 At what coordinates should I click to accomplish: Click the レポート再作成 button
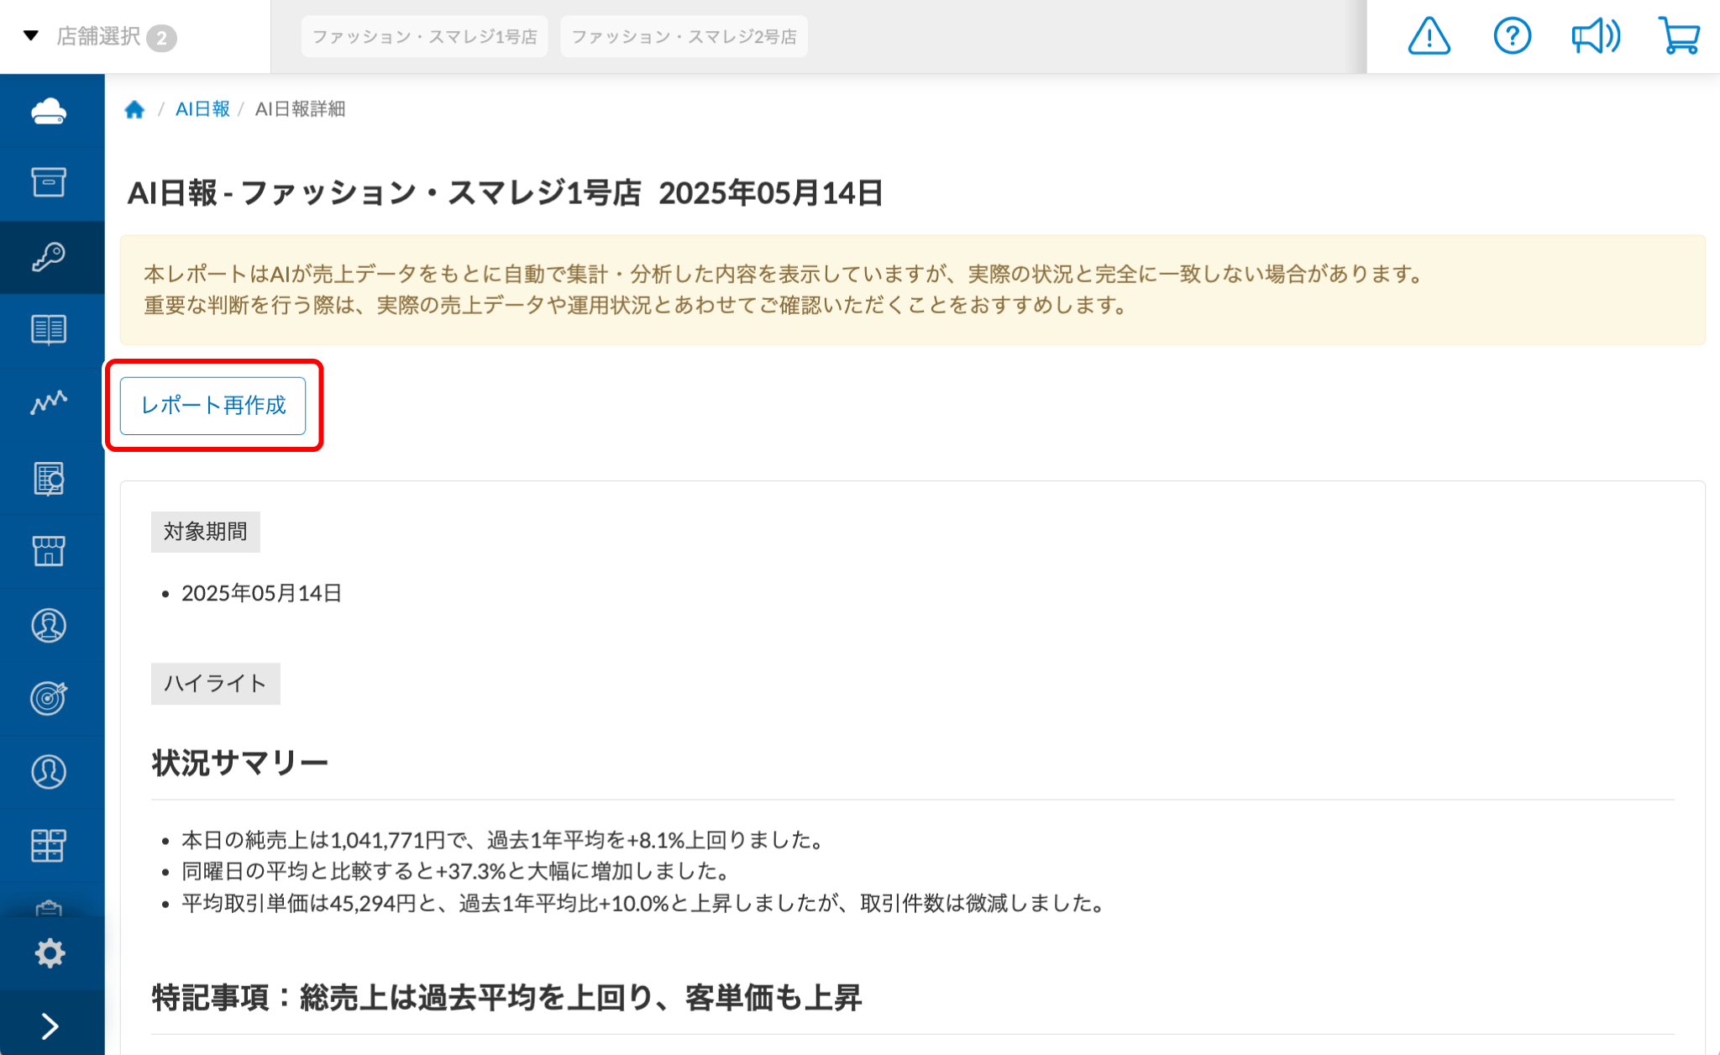212,406
